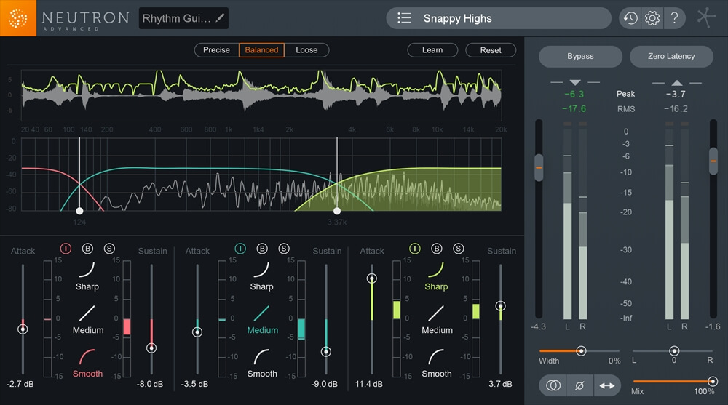
Task: Select the Sharp curve in the mid band
Action: coord(261,270)
